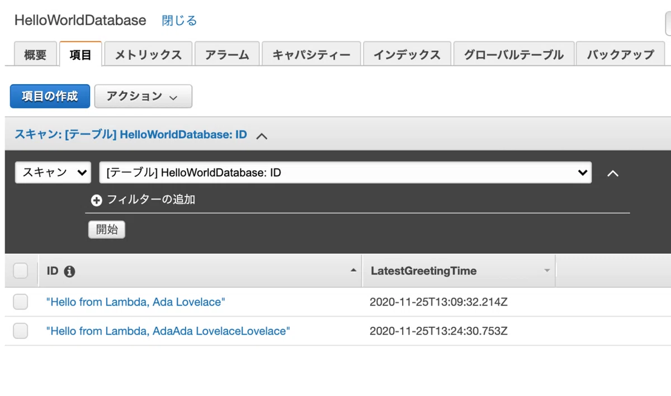Viewport: 671px width, 396px height.
Task: Click the 開始 button to run scan
Action: click(107, 230)
